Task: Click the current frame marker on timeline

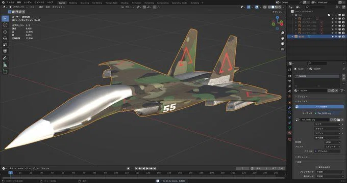Action: (x=10, y=173)
